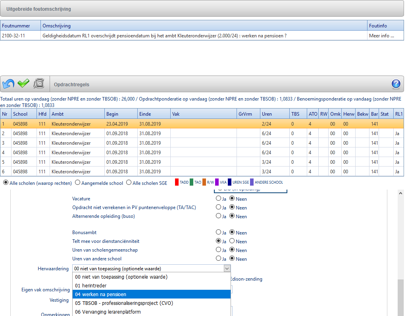Click the red TADD color swatch
Screen dimensions: 406x316
[177, 182]
